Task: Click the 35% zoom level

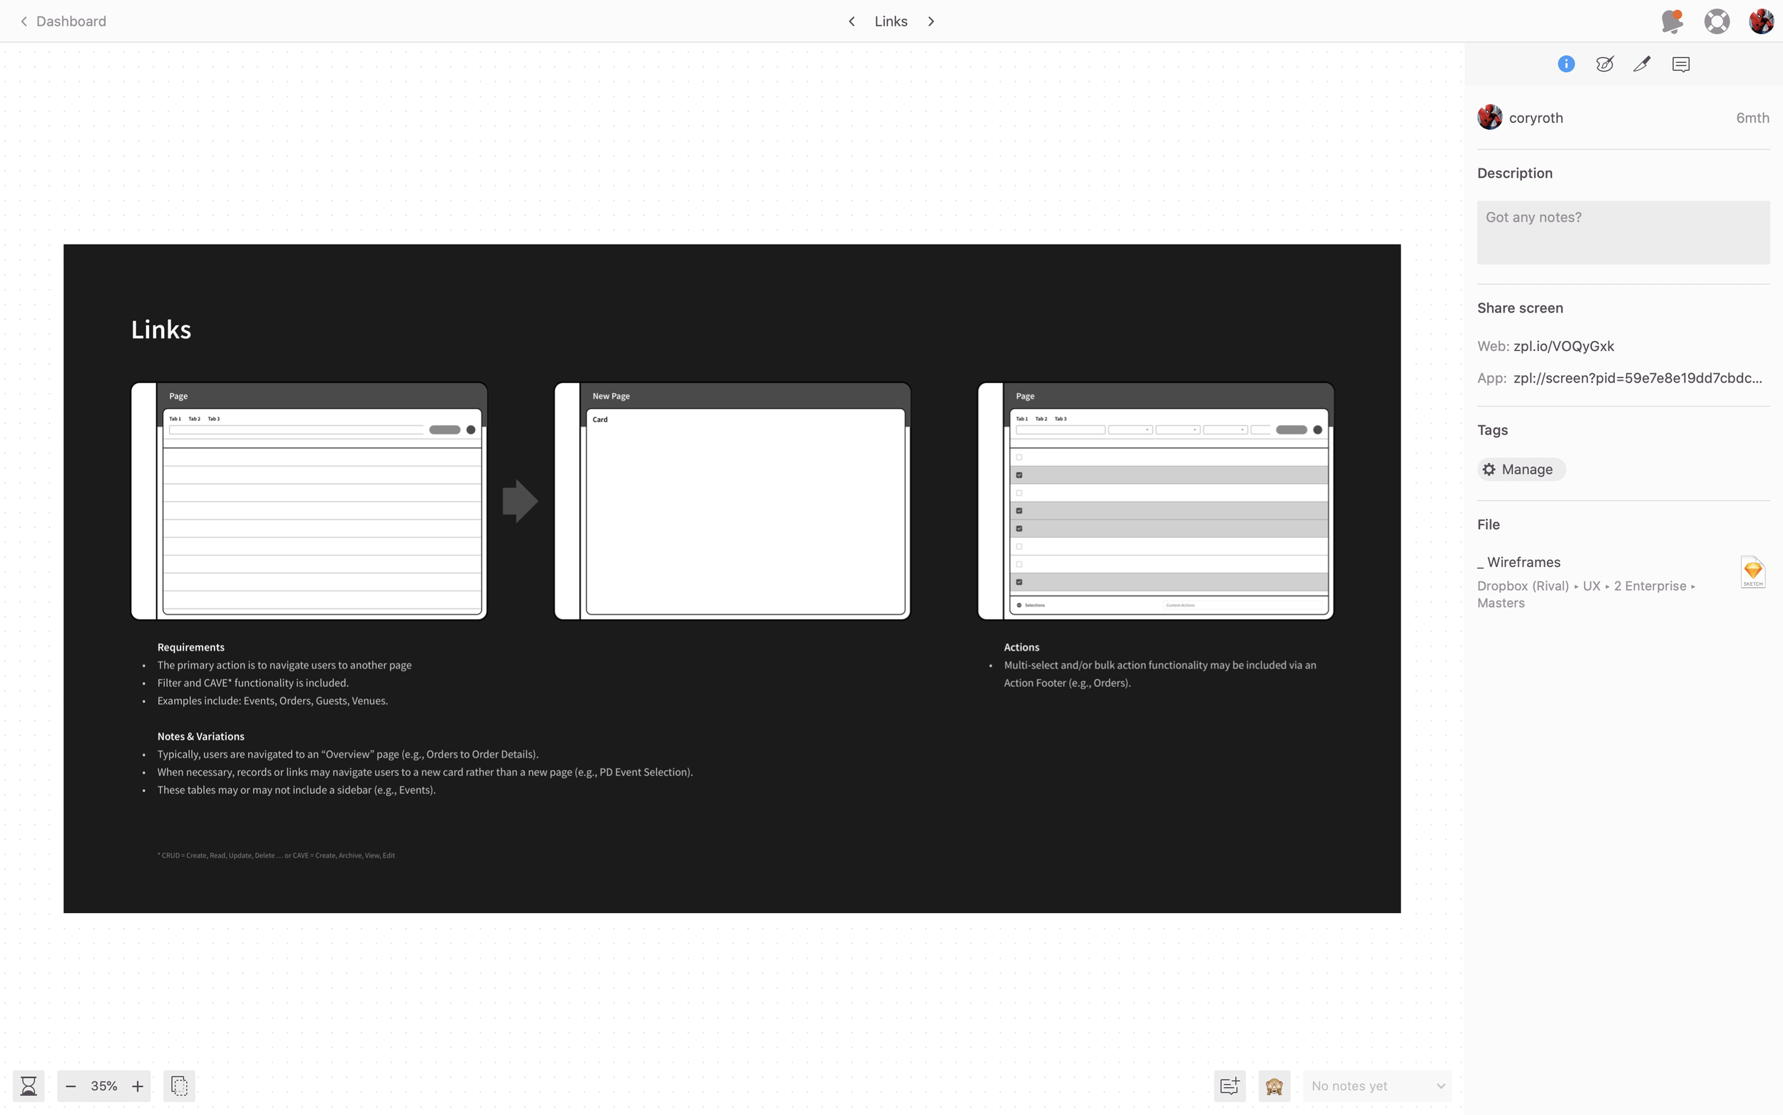Action: click(104, 1086)
